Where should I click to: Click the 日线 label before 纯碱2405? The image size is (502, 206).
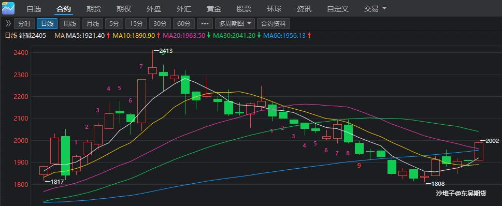(10, 36)
